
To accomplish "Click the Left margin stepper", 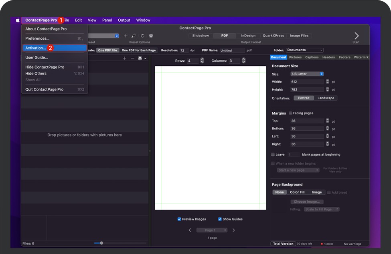I will (327, 136).
